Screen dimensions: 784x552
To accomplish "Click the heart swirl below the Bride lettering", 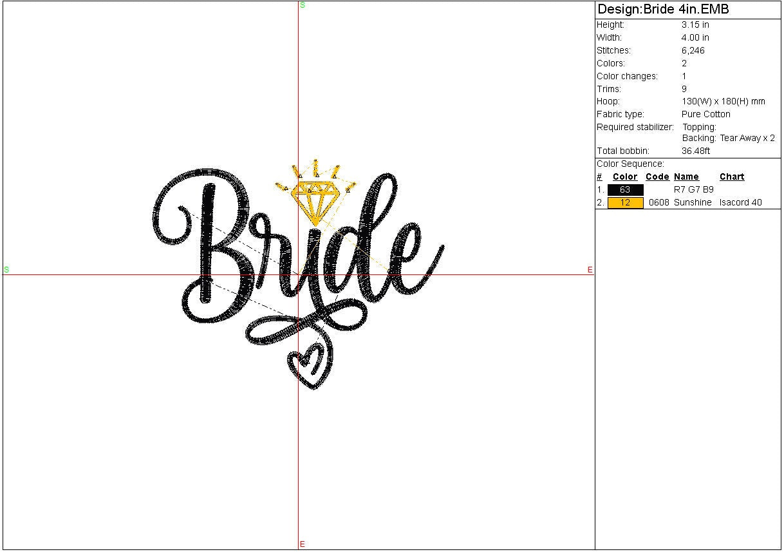I will click(x=312, y=365).
